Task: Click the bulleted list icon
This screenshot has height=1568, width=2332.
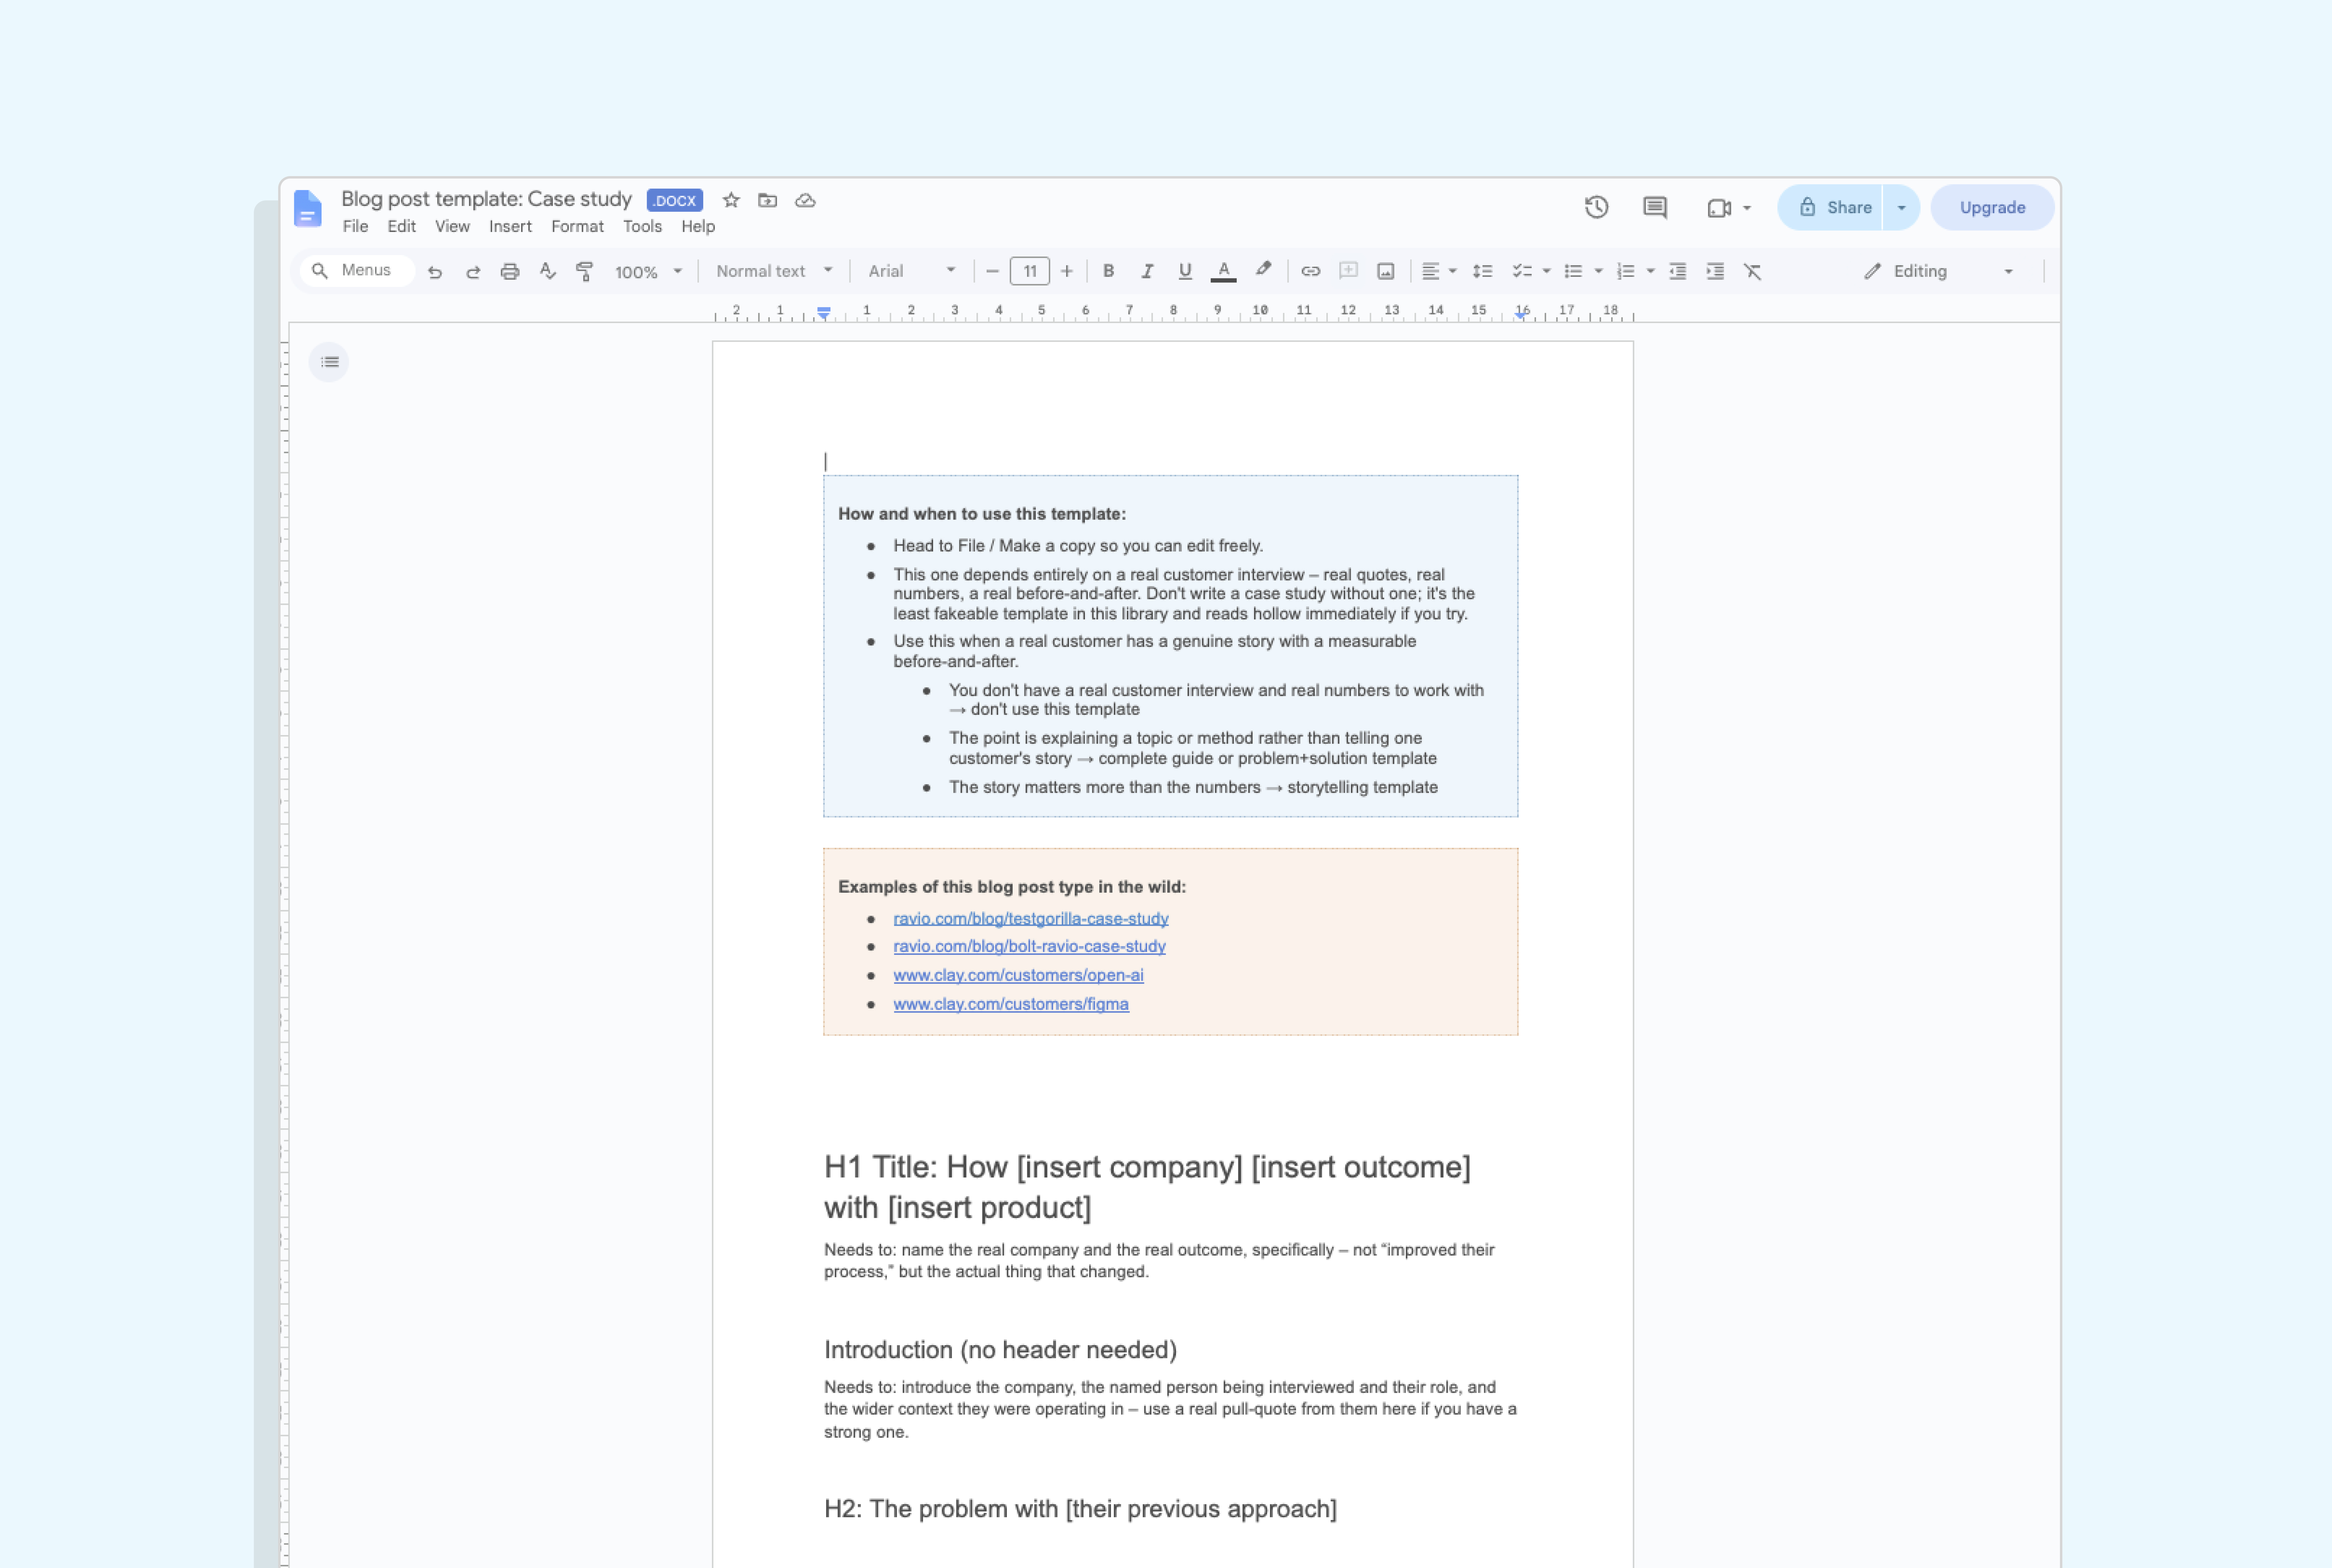Action: pyautogui.click(x=1573, y=271)
